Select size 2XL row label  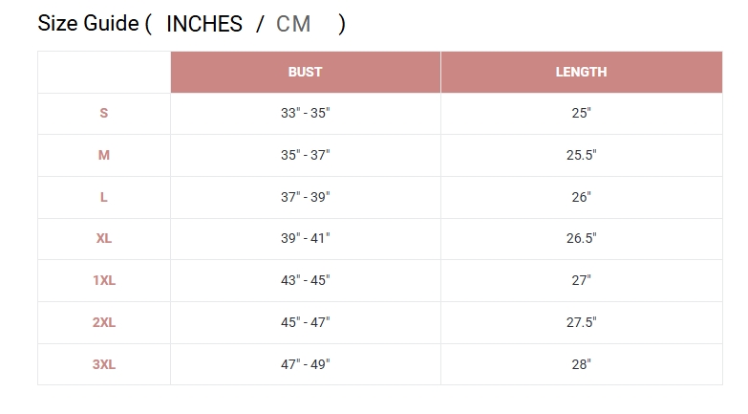click(104, 322)
